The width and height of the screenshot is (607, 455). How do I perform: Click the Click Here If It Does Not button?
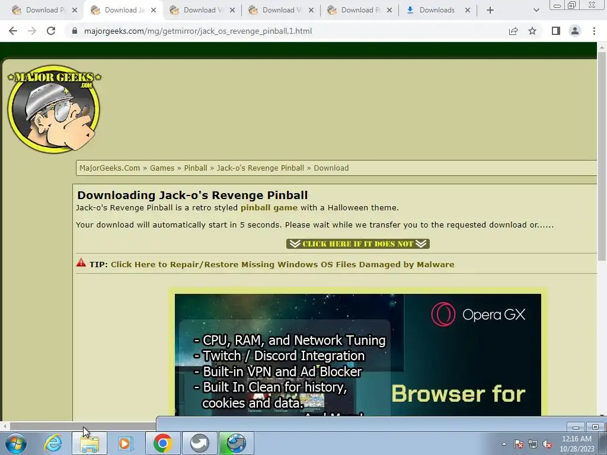357,243
